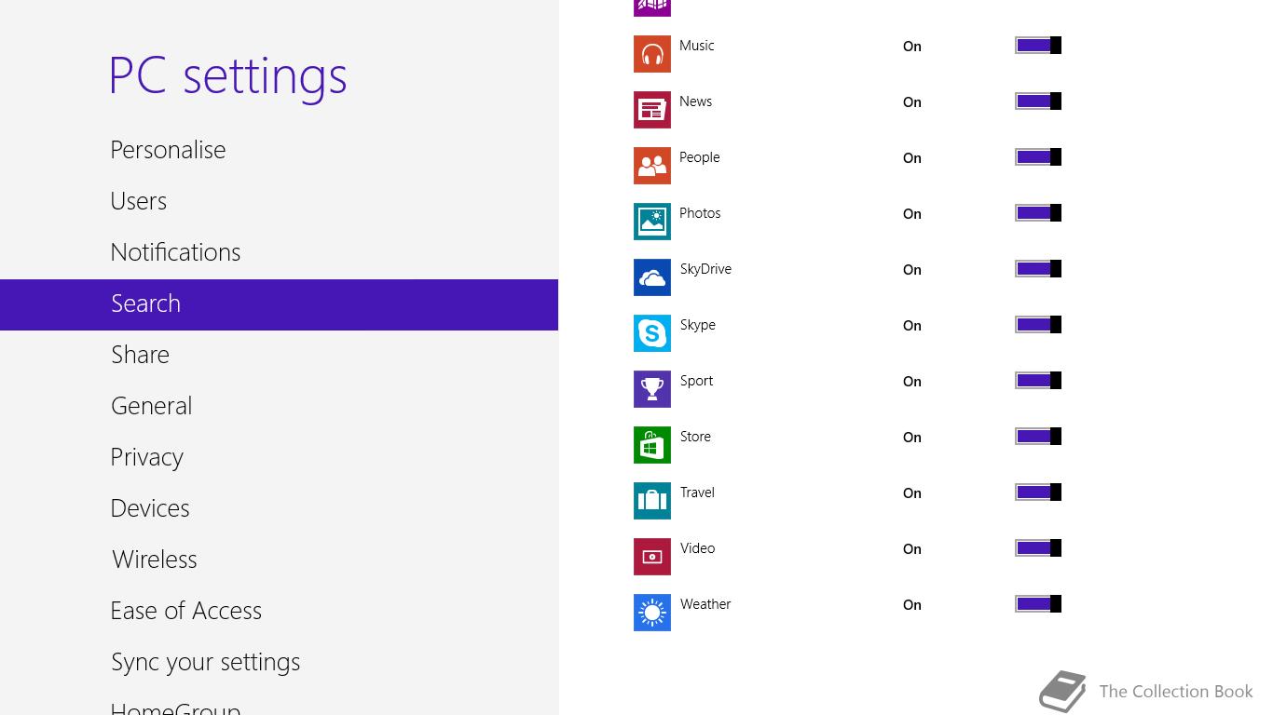Click the Music app headphones icon
Viewport: 1273px width, 715px height.
652,54
